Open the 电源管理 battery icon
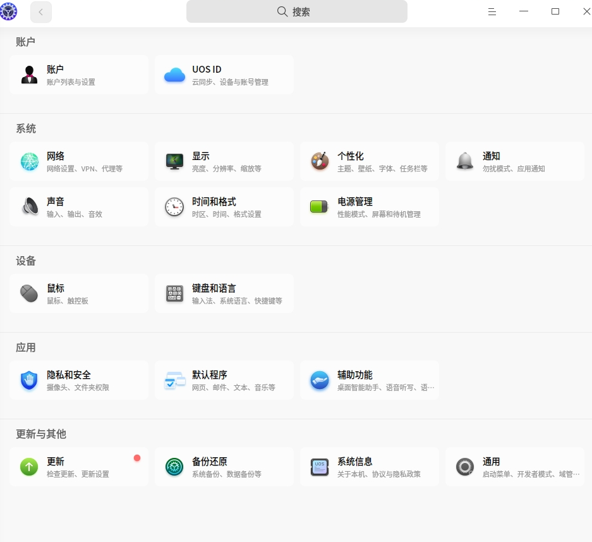The image size is (592, 542). 320,207
